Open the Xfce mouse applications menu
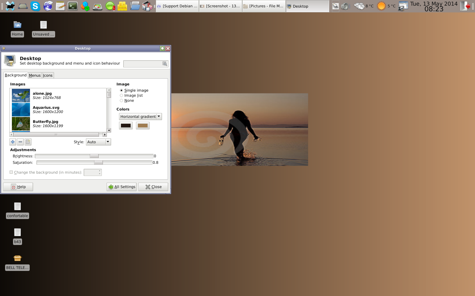The image size is (475, 296). click(x=10, y=6)
